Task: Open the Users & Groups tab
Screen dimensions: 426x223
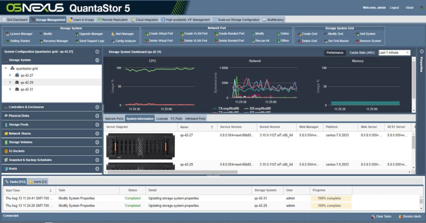Action: click(x=81, y=20)
